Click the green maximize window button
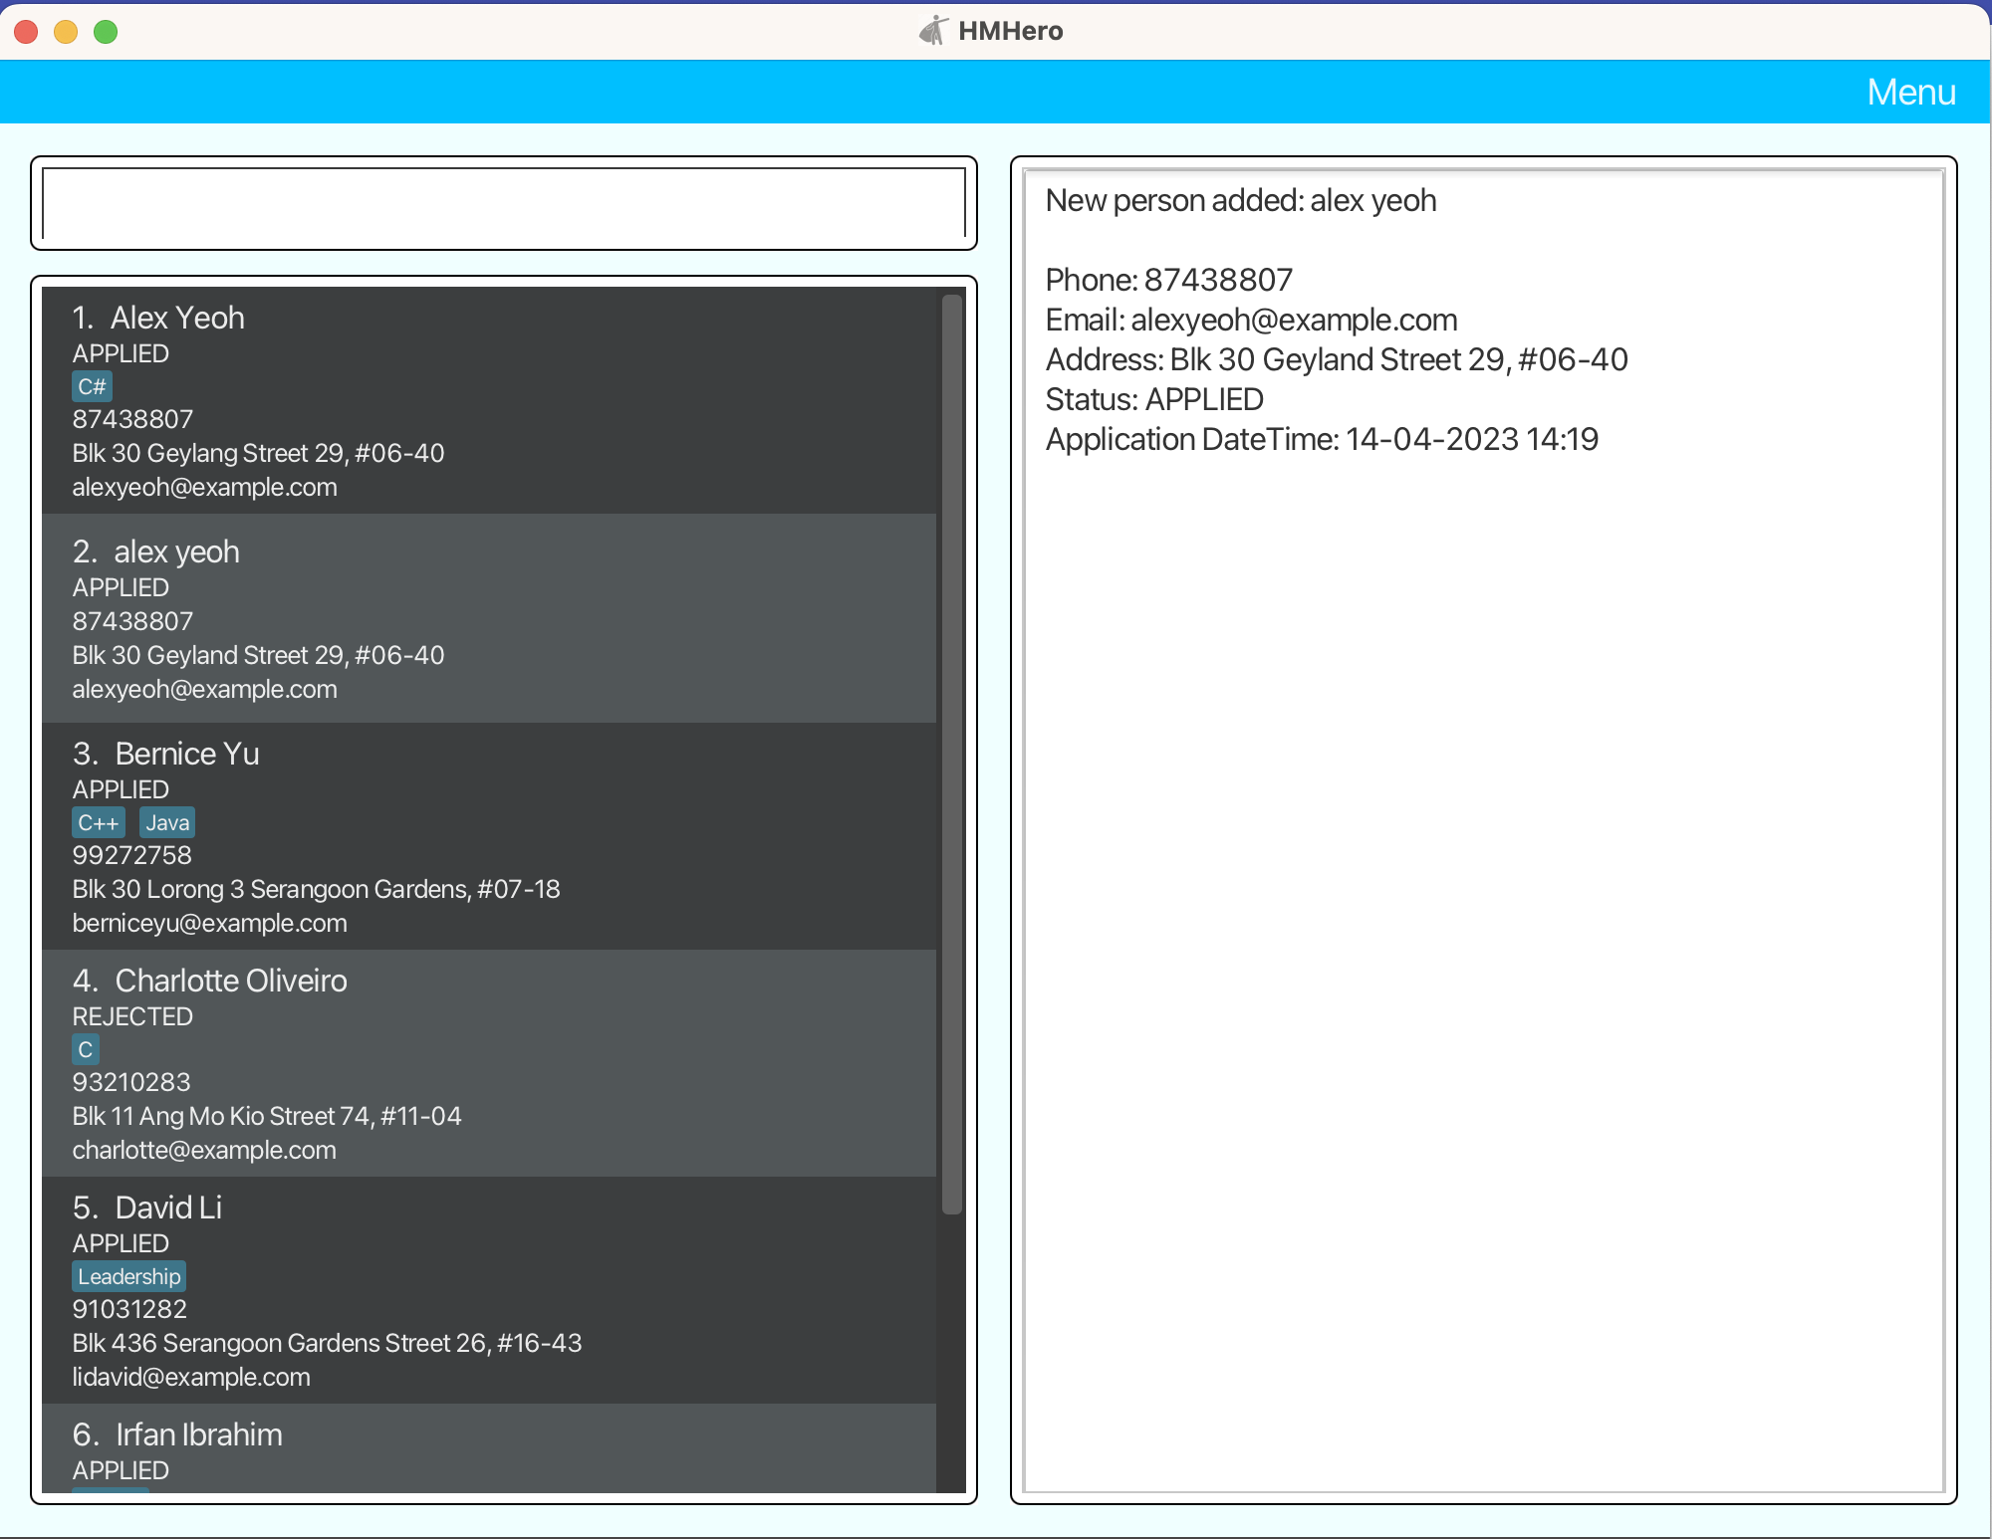Viewport: 1992px width, 1539px height. (106, 32)
